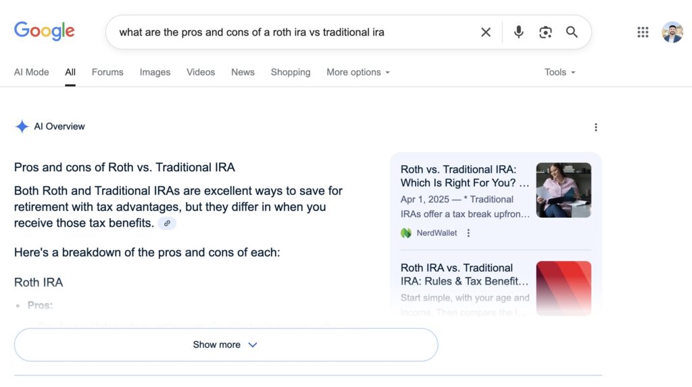Expand AI Overview with Show more

click(226, 345)
